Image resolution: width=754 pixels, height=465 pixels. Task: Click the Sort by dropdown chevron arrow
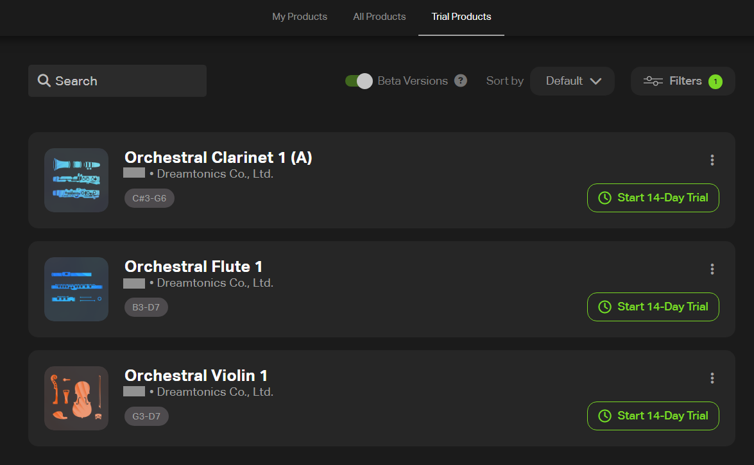tap(595, 81)
